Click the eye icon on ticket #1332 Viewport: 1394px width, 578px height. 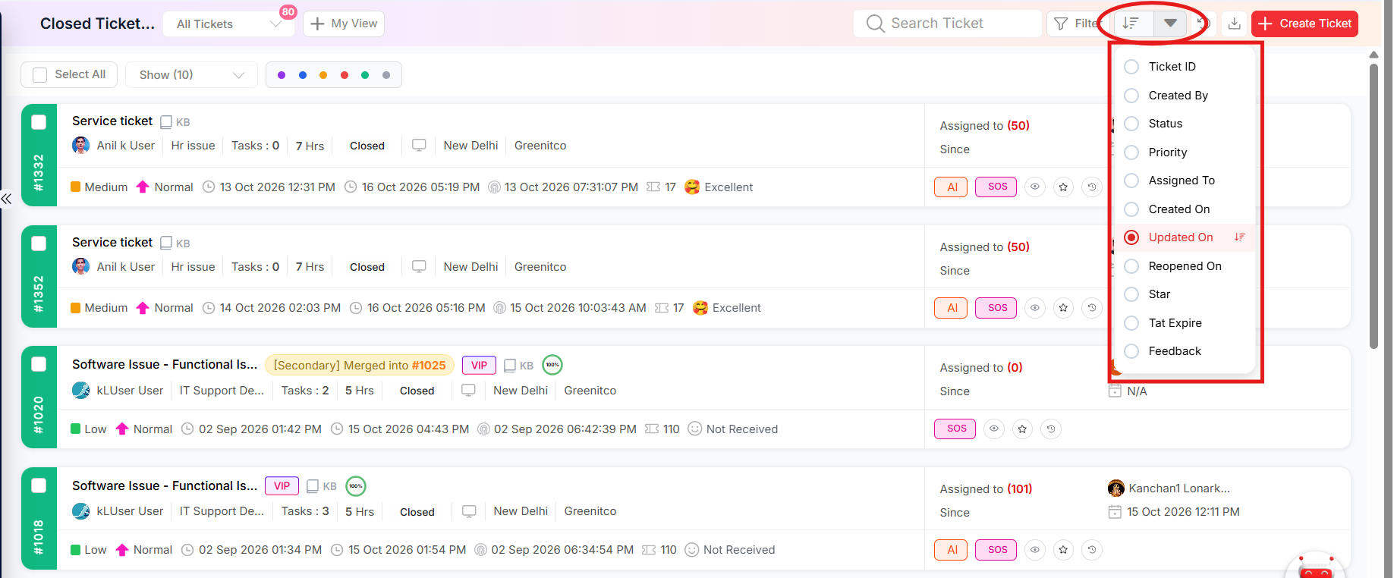pos(1035,187)
